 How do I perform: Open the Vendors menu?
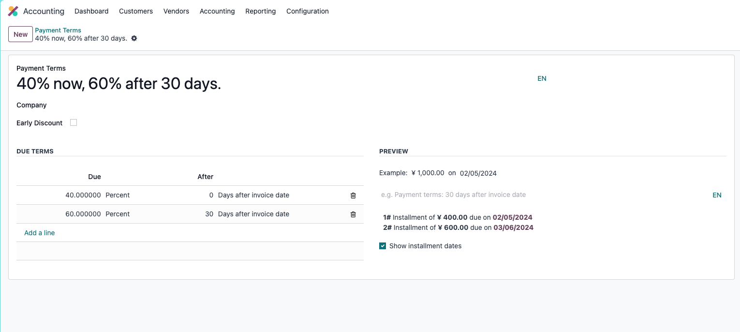[x=176, y=11]
